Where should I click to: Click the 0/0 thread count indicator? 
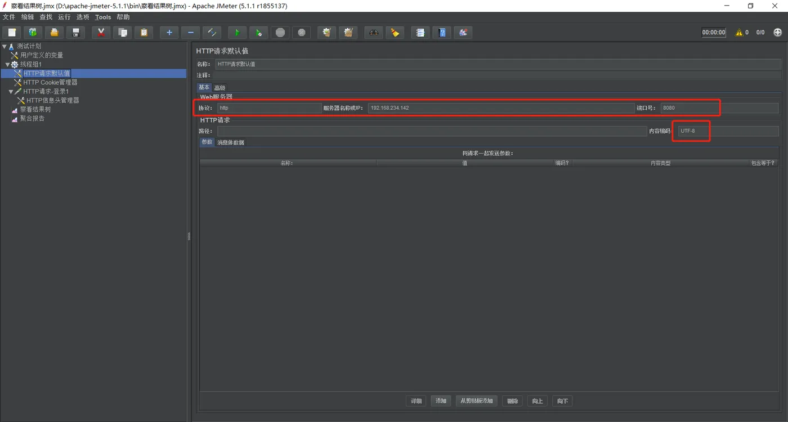760,33
